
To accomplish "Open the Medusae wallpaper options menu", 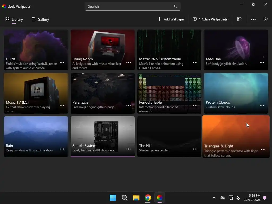I will click(262, 62).
